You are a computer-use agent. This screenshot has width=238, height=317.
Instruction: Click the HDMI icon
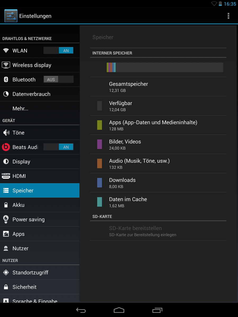point(6,176)
